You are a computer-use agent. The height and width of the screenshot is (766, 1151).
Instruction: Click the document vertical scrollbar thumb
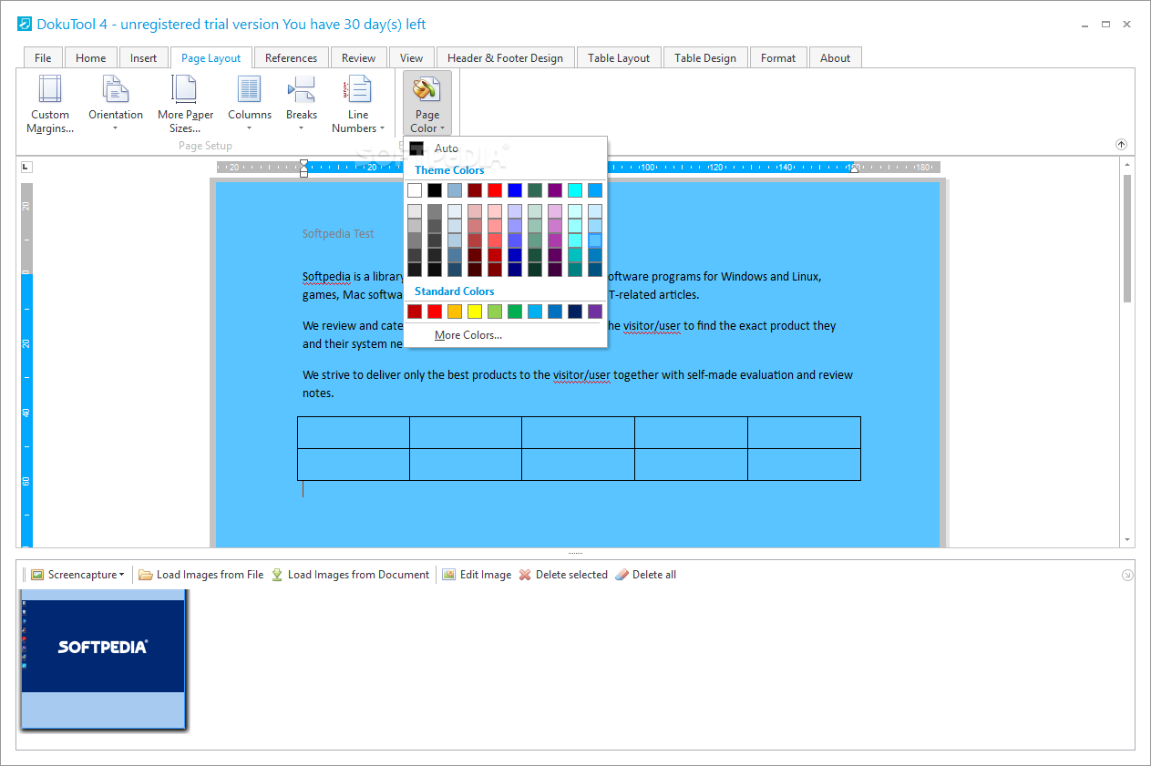point(1127,239)
